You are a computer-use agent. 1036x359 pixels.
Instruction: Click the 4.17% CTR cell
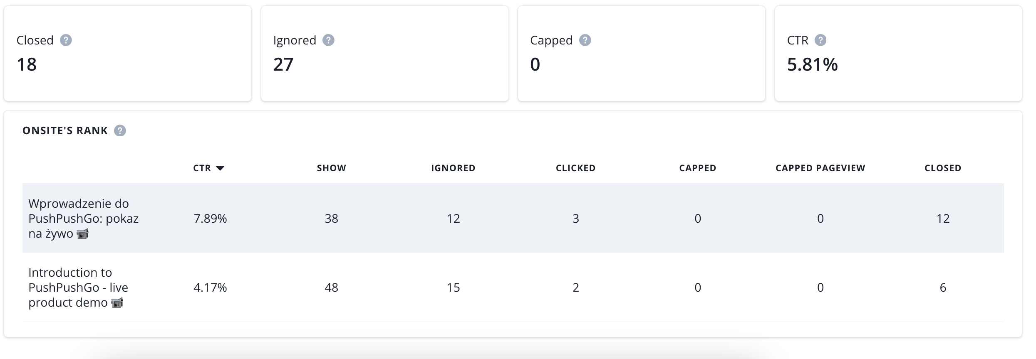pyautogui.click(x=210, y=288)
